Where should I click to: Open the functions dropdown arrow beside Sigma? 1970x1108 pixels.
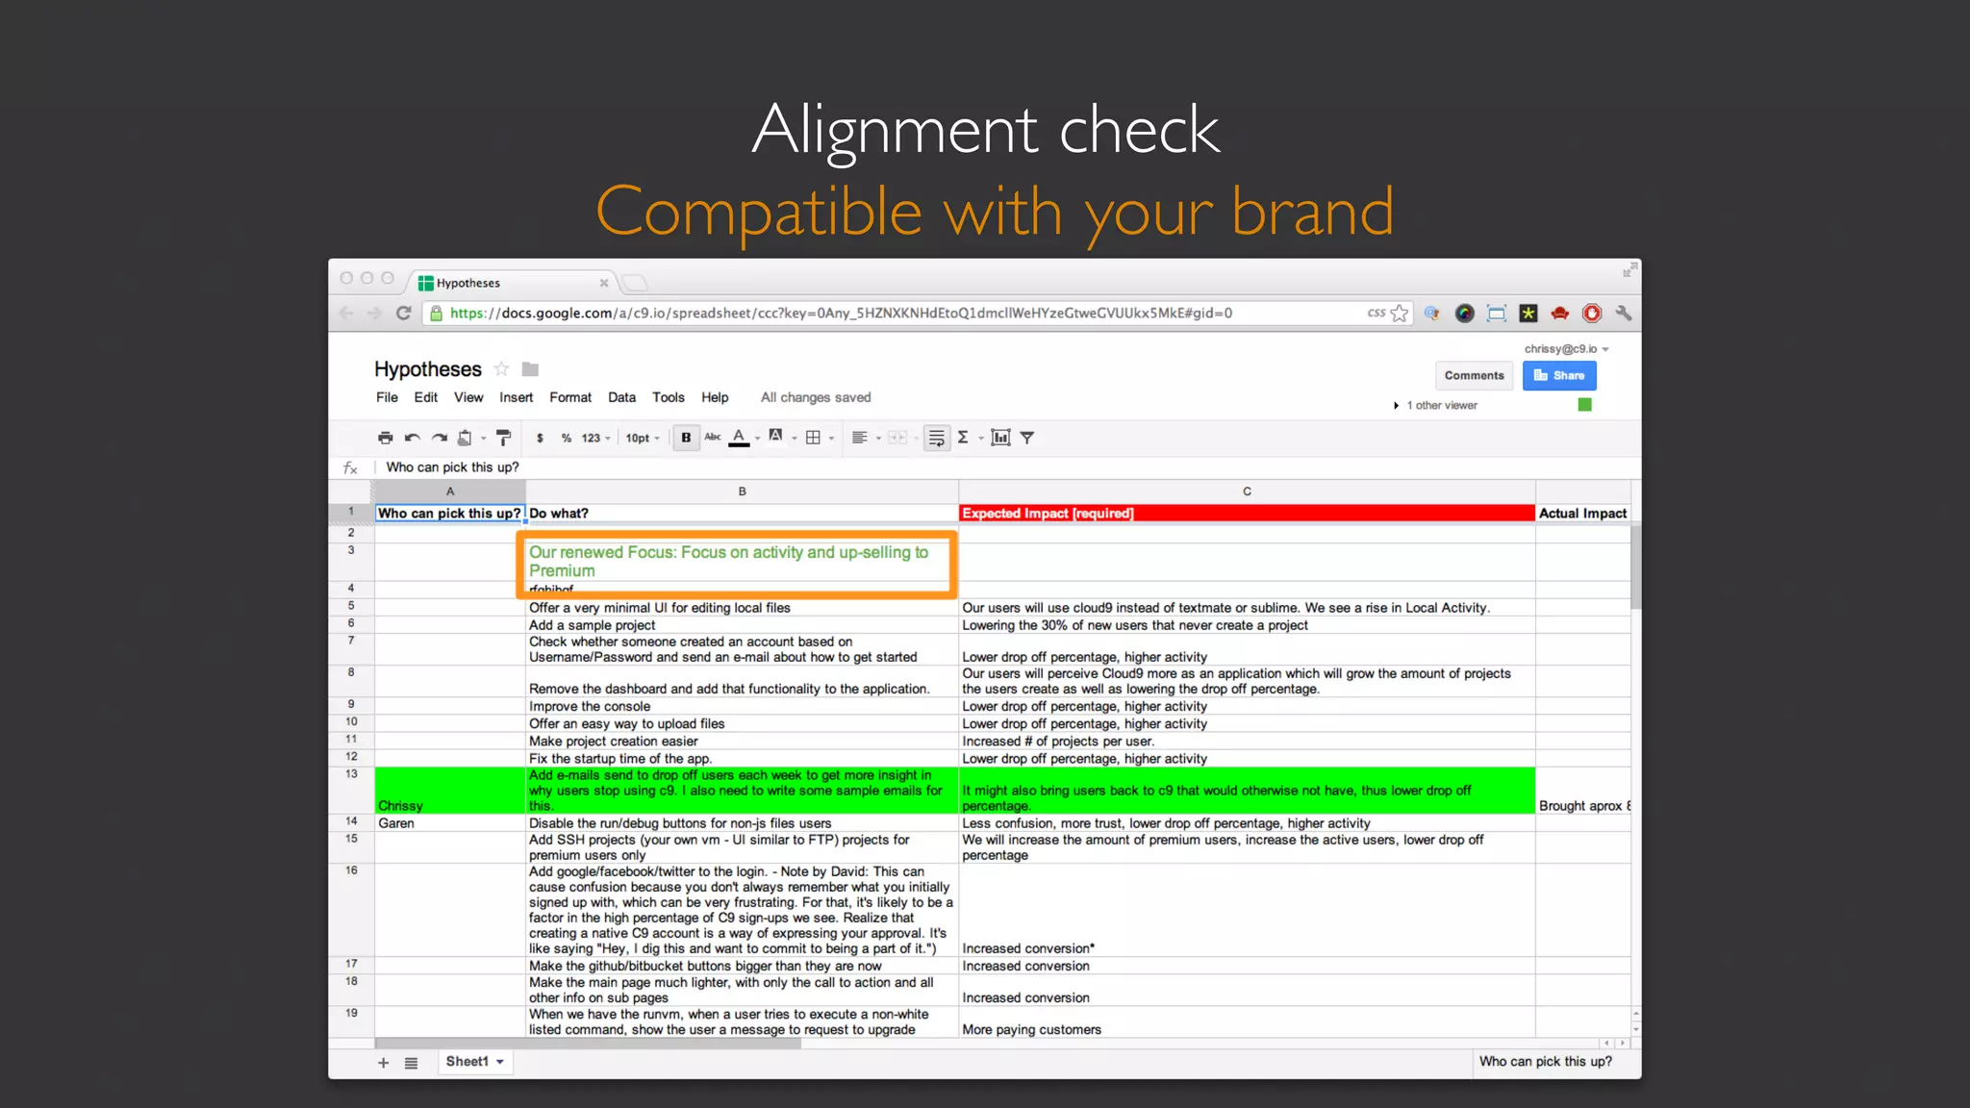[x=980, y=439]
